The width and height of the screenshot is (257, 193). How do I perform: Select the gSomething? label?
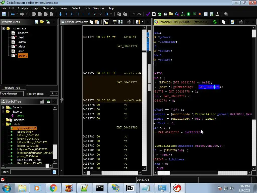tap(25, 132)
